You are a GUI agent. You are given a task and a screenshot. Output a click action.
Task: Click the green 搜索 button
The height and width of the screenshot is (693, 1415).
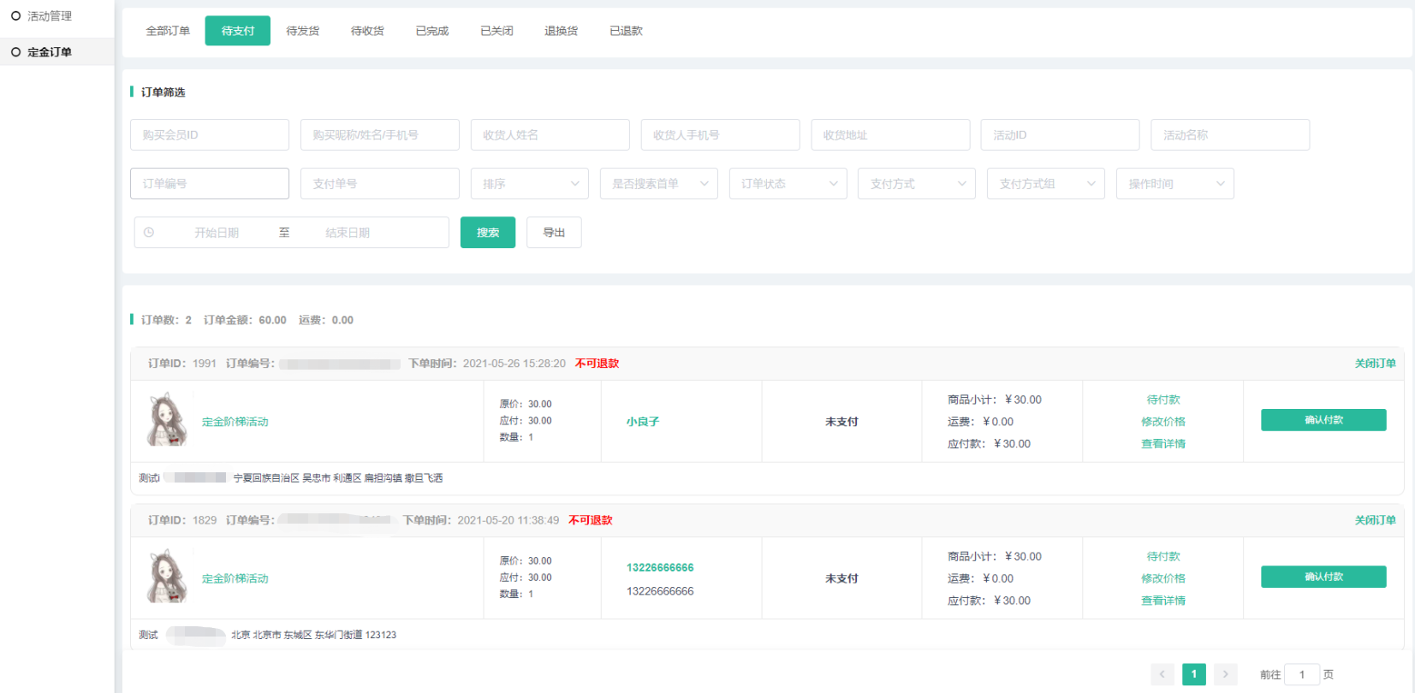tap(488, 233)
